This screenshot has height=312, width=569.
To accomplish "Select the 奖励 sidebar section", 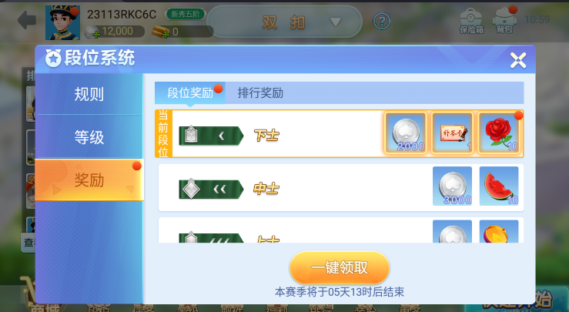I will 89,179.
